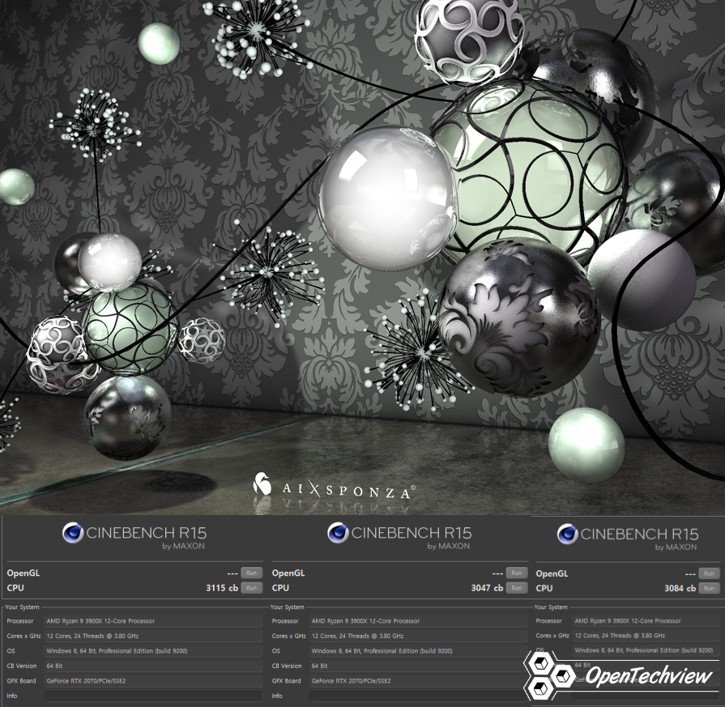Click the 'by MAXON' text in the 3084 cb panel
725x707 pixels.
(676, 547)
